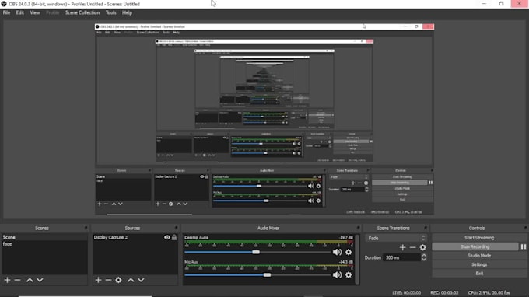
Task: Select the 'Scene' item in Scenes list
Action: [44, 237]
